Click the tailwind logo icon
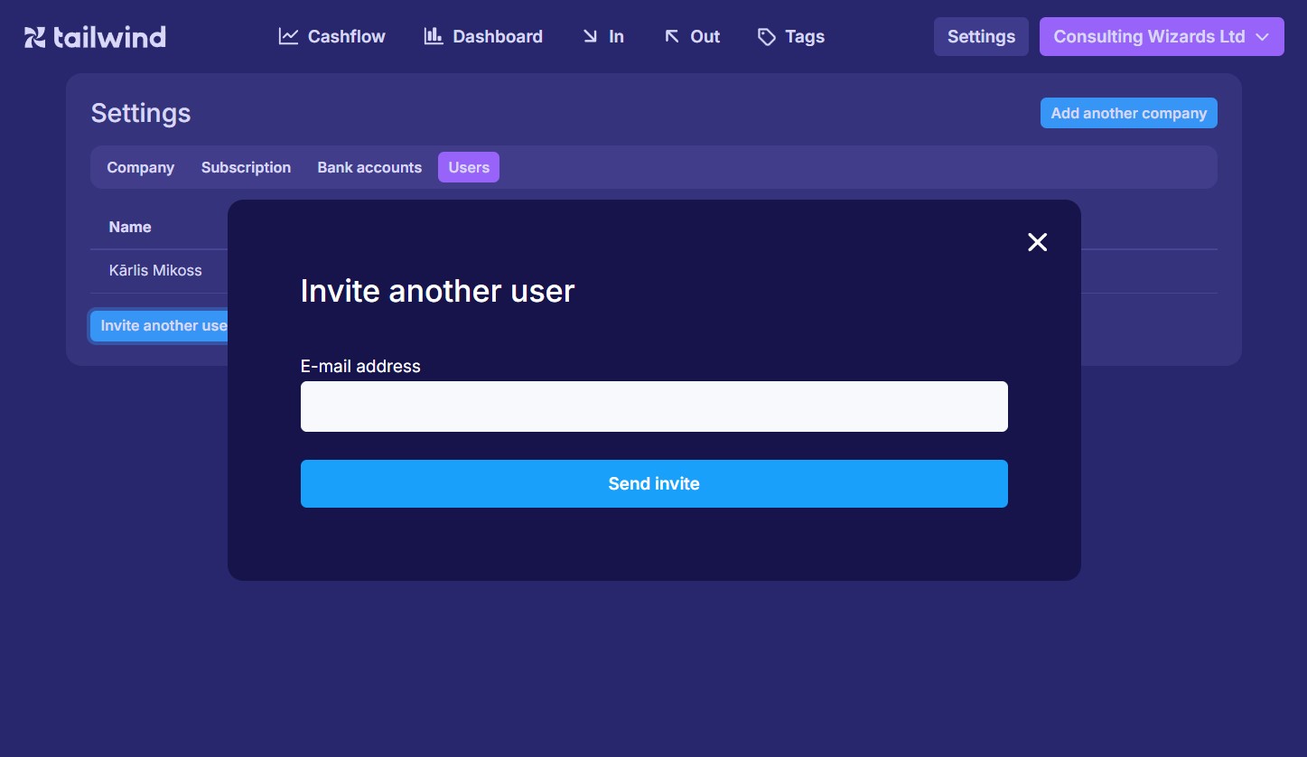This screenshot has width=1307, height=757. pyautogui.click(x=34, y=37)
